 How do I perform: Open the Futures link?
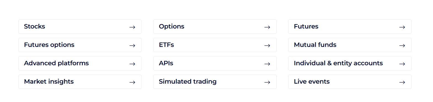tap(350, 27)
